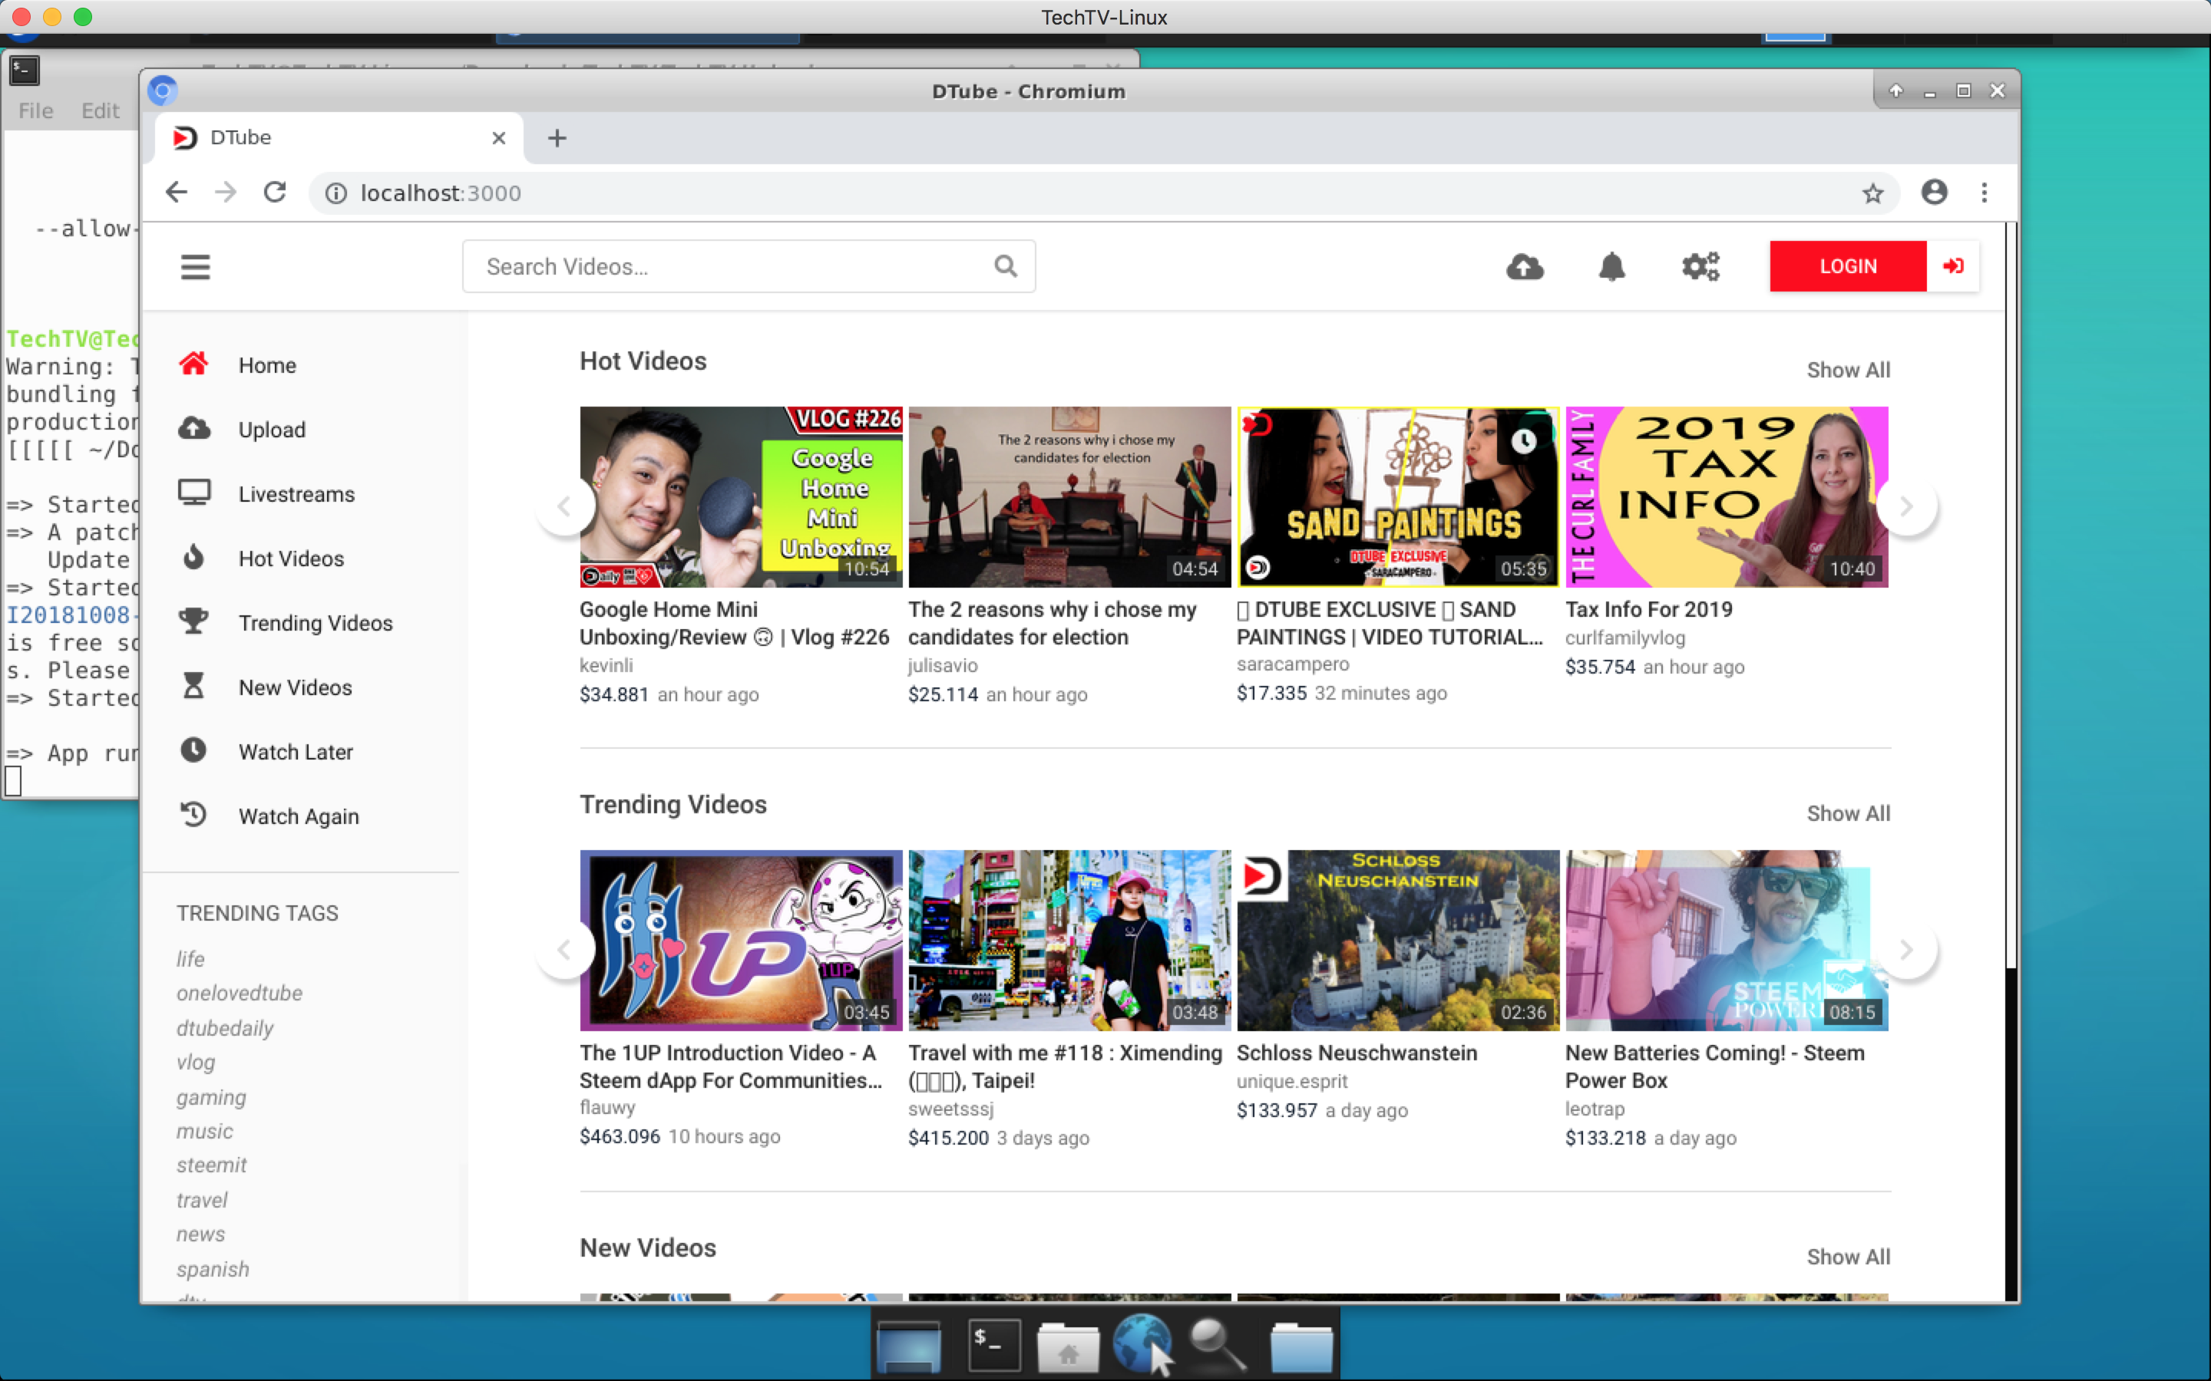Image resolution: width=2211 pixels, height=1381 pixels.
Task: Show all New Videos
Action: point(1847,1257)
